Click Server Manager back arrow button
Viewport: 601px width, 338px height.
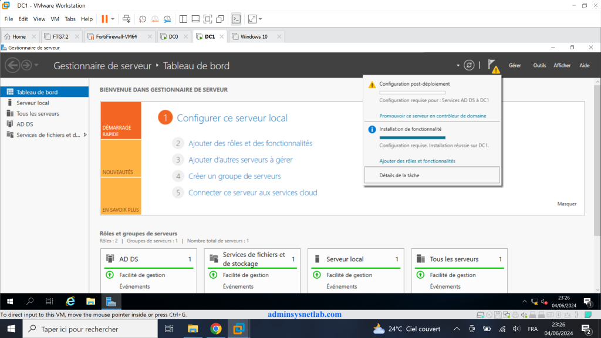coord(12,65)
